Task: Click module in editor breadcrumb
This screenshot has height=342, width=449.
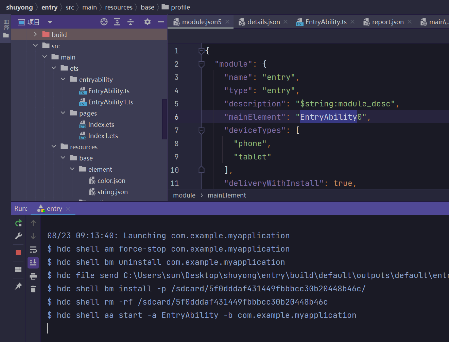Action: click(x=184, y=195)
